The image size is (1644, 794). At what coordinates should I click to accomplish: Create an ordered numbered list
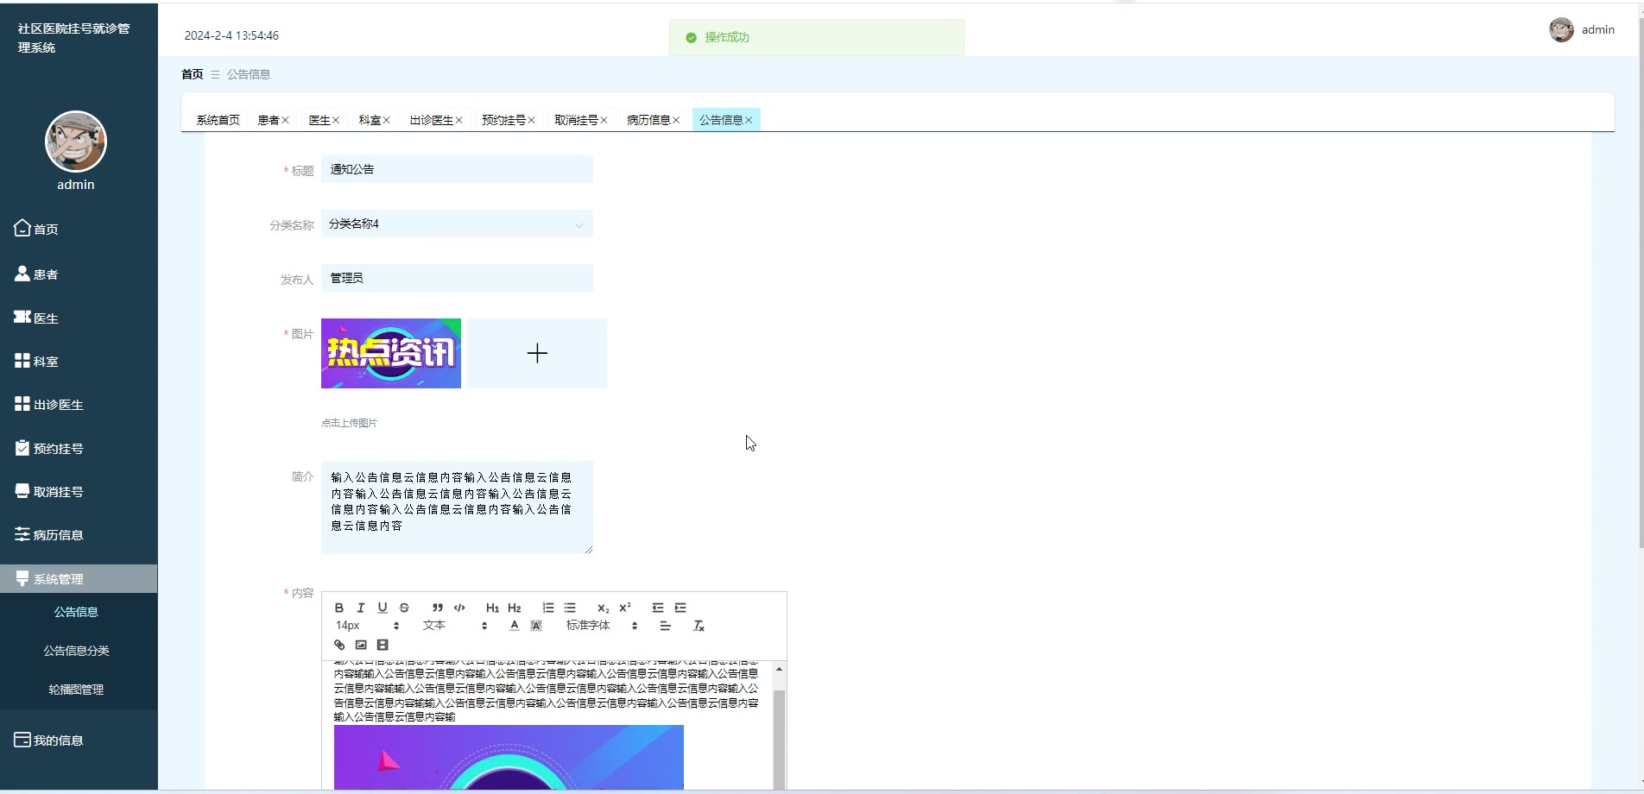pyautogui.click(x=548, y=608)
